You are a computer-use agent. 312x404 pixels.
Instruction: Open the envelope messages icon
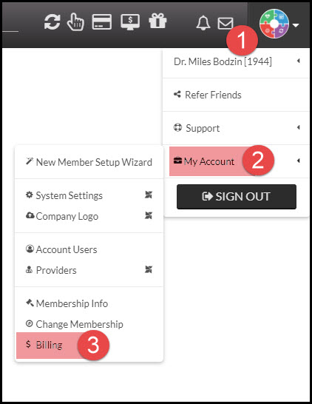(x=225, y=24)
